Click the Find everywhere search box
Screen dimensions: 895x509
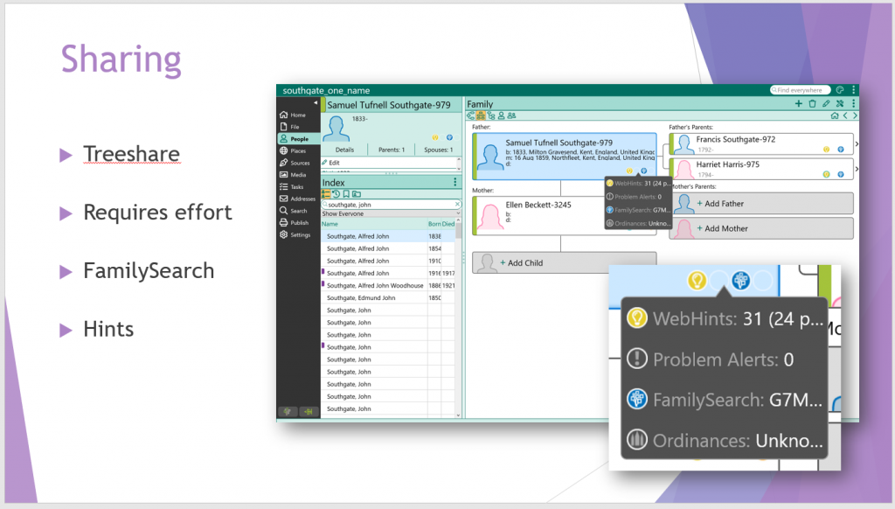click(x=801, y=90)
